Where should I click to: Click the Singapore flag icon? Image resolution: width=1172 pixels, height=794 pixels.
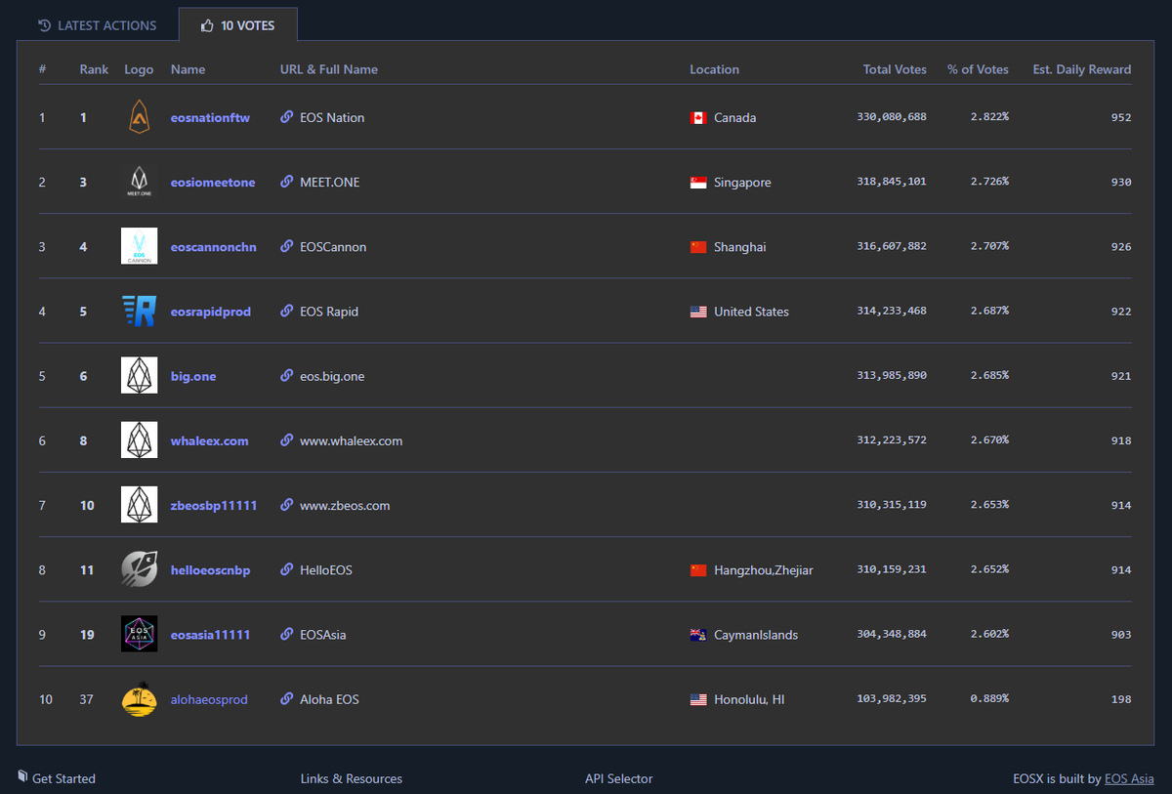pyautogui.click(x=698, y=183)
